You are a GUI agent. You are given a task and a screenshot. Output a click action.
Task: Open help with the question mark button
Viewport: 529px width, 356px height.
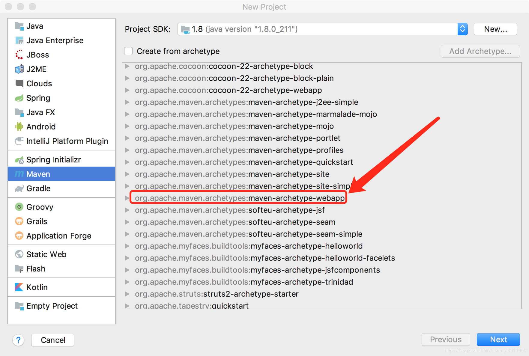tap(18, 340)
